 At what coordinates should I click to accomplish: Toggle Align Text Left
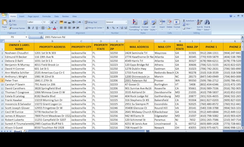[x=61, y=28]
